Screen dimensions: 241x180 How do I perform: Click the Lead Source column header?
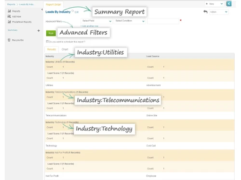tap(153, 56)
